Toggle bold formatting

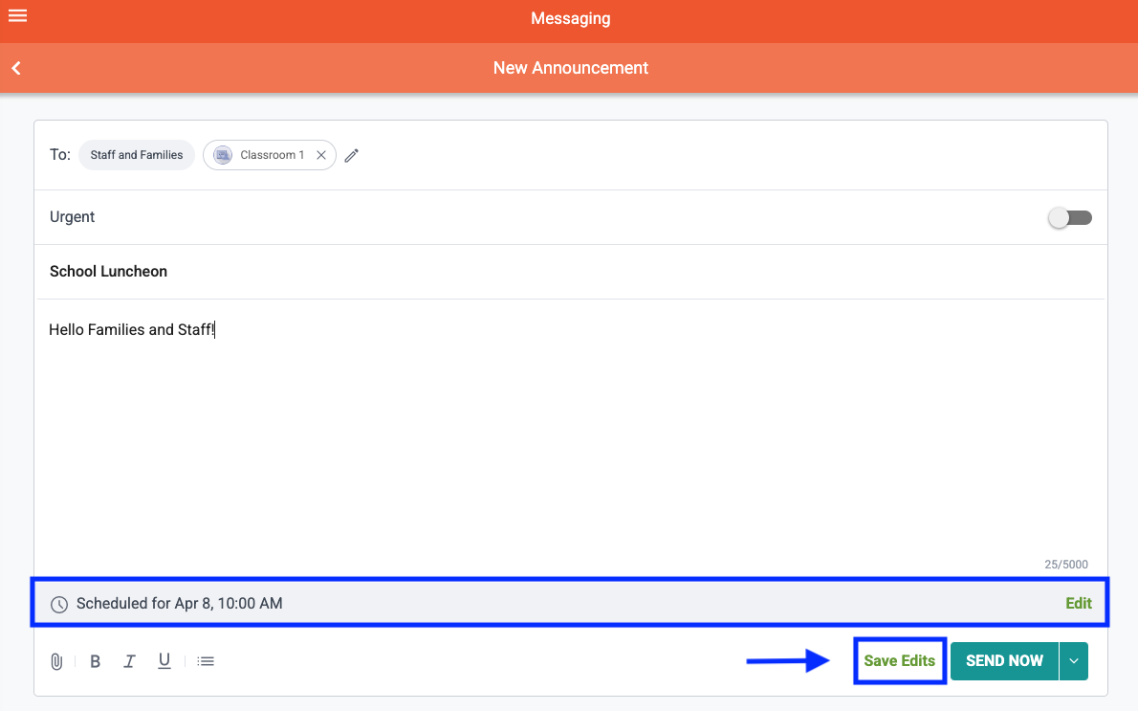click(95, 661)
